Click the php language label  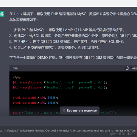(15, 68)
